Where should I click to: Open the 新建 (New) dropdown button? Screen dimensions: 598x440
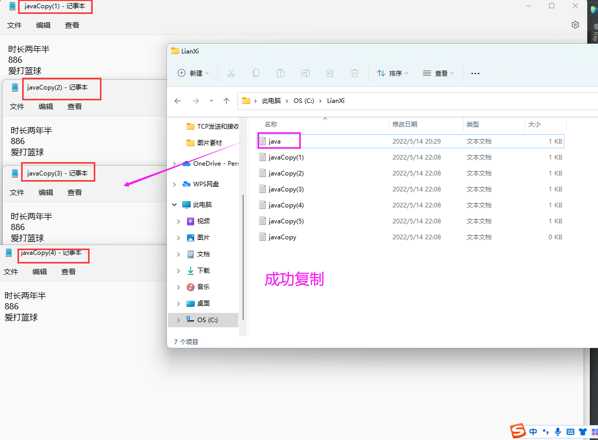click(x=193, y=73)
